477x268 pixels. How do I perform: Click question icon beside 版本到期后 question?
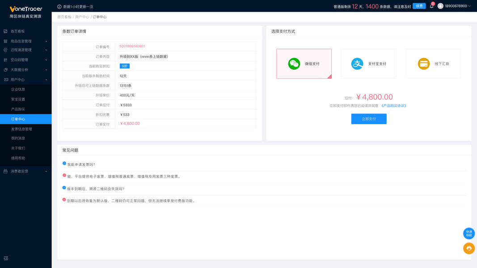[x=64, y=188]
